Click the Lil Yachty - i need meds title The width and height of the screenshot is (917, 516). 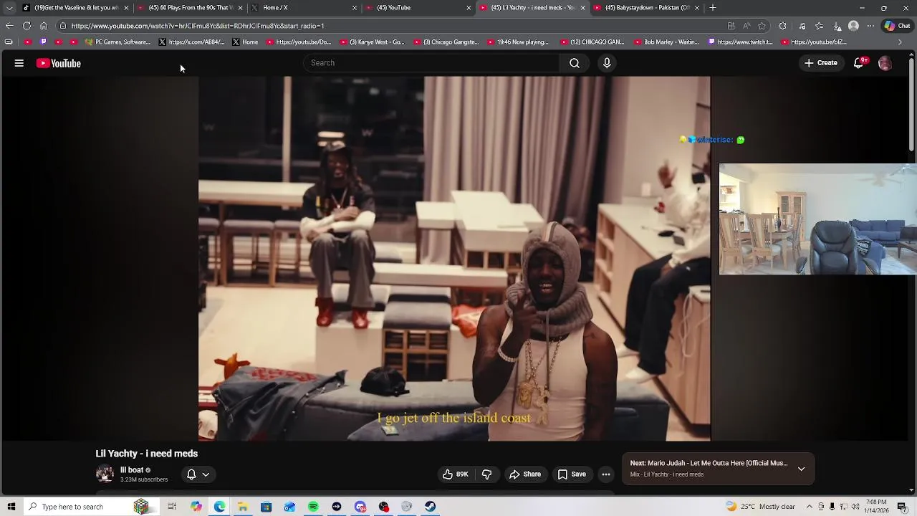point(147,454)
